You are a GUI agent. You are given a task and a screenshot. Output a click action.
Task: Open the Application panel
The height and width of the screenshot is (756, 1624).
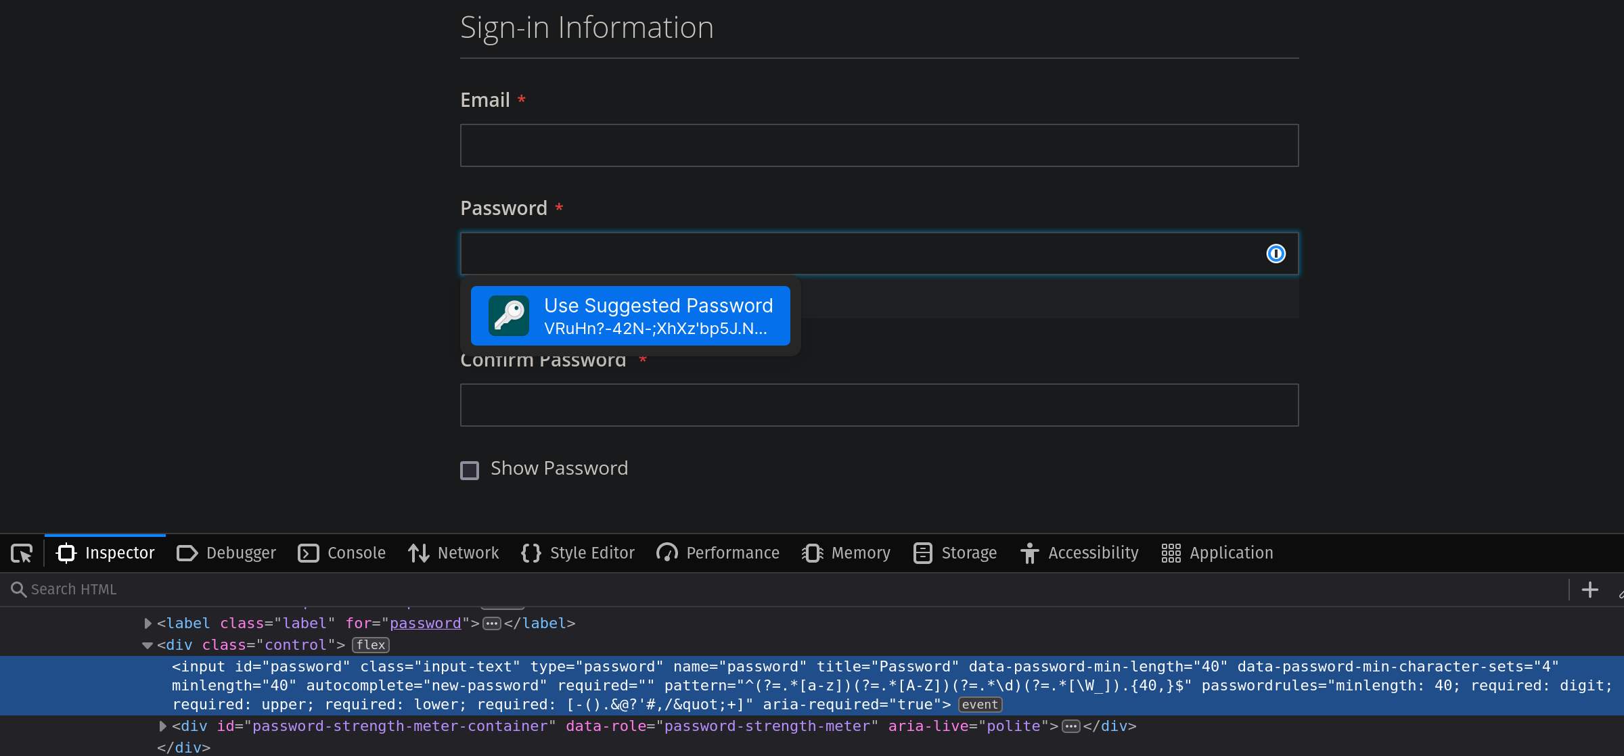point(1217,553)
